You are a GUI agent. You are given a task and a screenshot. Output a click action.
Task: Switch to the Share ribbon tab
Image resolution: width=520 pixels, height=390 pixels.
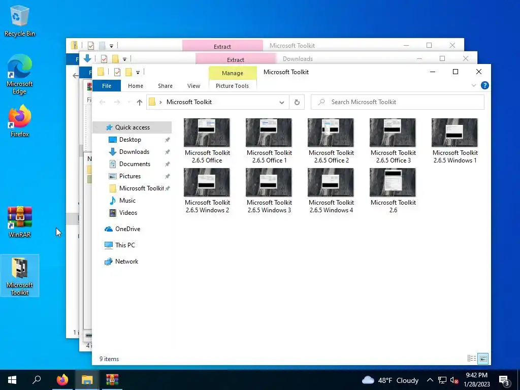coord(165,86)
